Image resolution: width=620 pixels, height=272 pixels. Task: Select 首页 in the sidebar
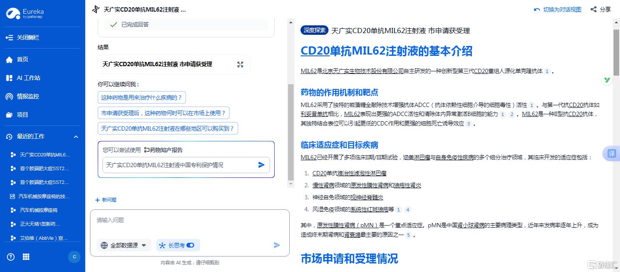(x=22, y=59)
